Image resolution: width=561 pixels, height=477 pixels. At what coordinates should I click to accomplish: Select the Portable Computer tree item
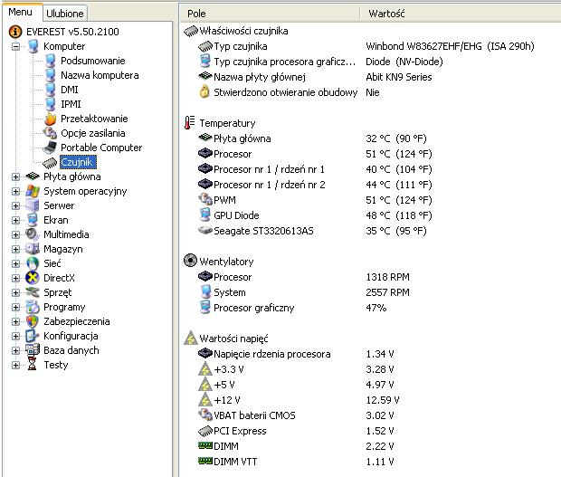(x=100, y=148)
